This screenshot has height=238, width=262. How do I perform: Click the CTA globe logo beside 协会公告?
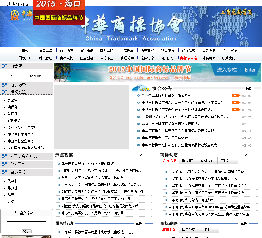coord(141,88)
